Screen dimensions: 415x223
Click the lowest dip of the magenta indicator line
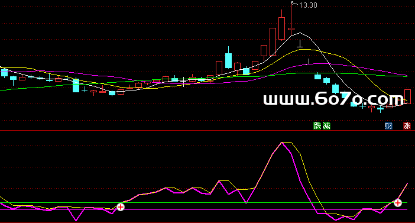(76, 221)
